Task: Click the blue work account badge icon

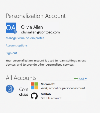Action: pyautogui.click(x=10, y=89)
